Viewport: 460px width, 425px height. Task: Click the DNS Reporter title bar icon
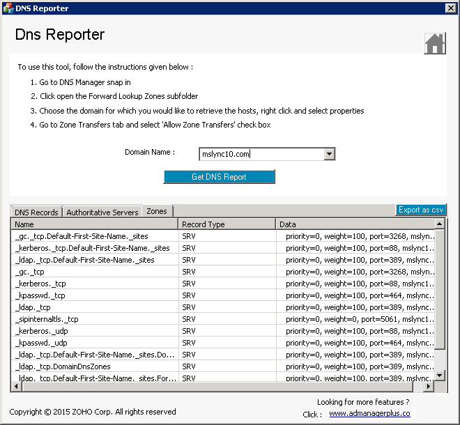click(8, 8)
